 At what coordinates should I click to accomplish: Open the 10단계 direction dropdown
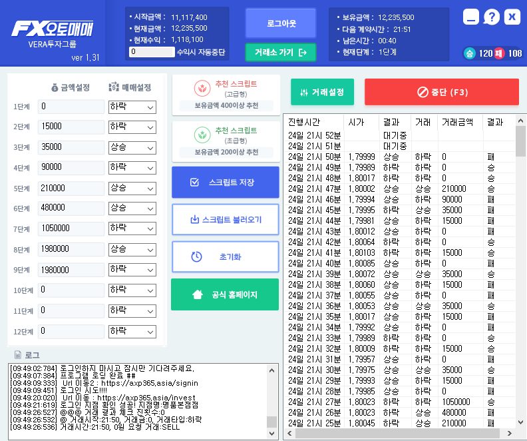(x=132, y=290)
